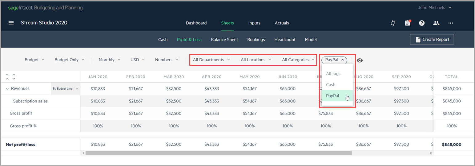The height and width of the screenshot is (166, 475).
Task: Click the JUN 2020 column header
Action: coord(288,77)
